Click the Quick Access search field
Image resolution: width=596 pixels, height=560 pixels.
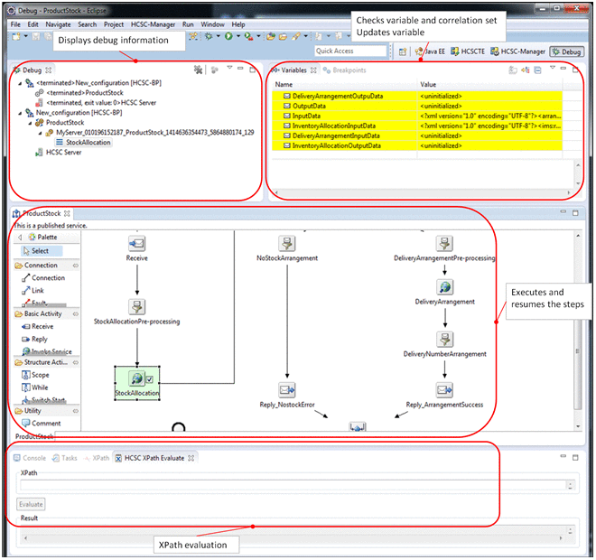[x=350, y=51]
